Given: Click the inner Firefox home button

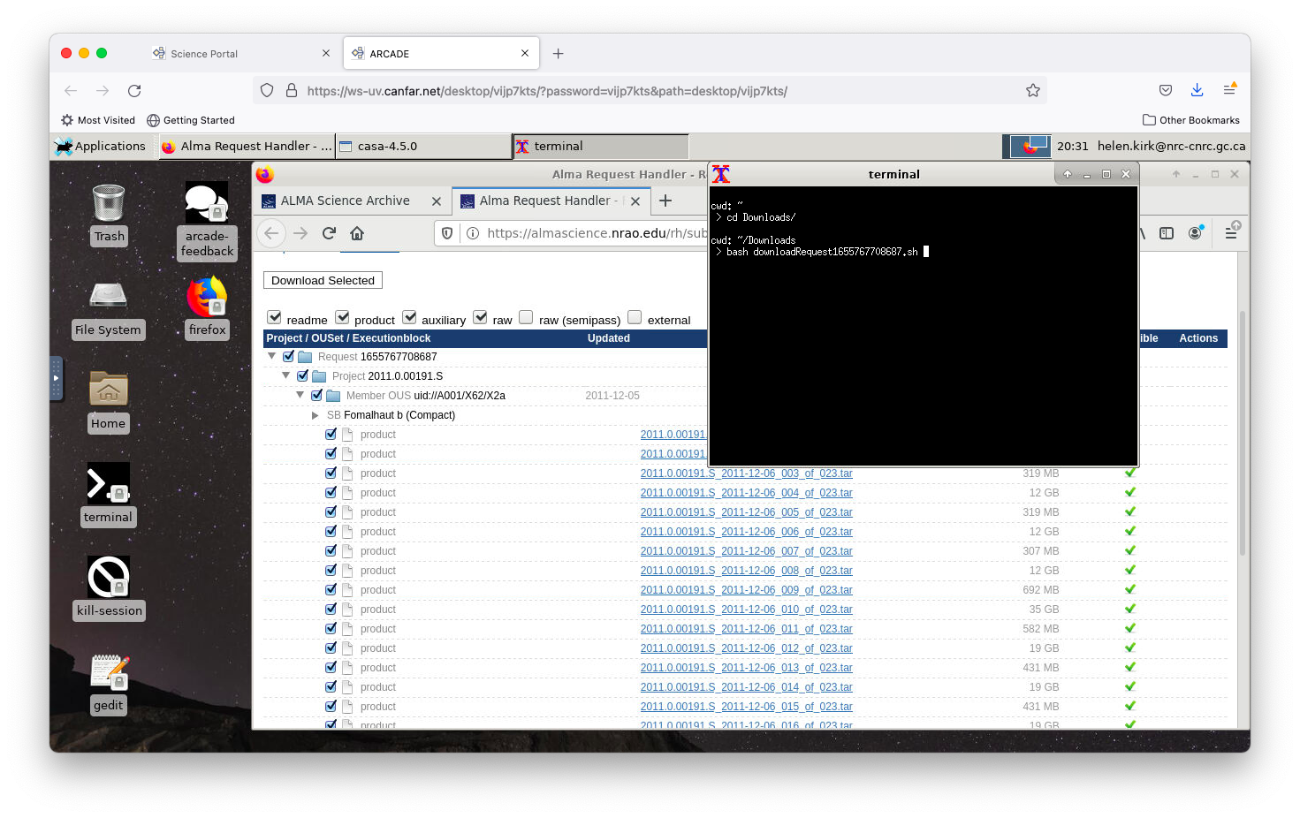Looking at the screenshot, I should [357, 233].
